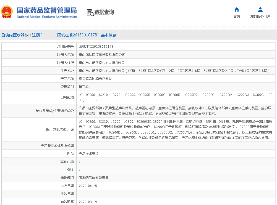277x205 pixels.
Task: Click registrant address 重庆市北碚区京东方大道359号
Action: (101, 63)
